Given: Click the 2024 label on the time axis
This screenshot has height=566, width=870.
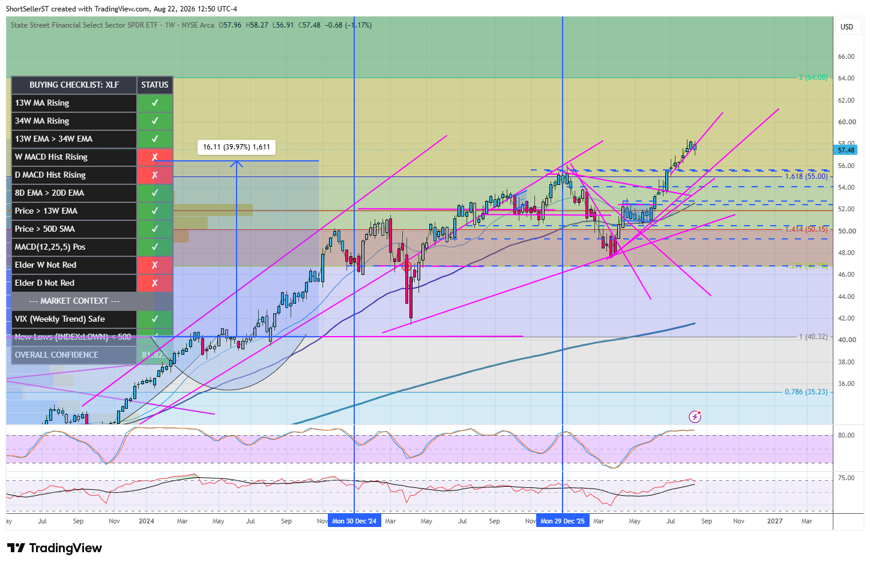Looking at the screenshot, I should 147,521.
